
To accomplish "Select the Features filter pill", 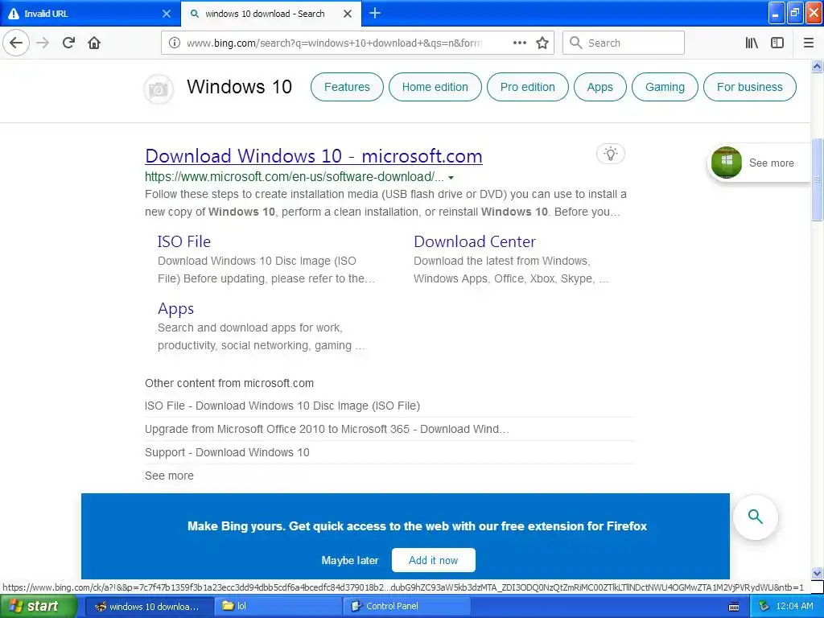I will pyautogui.click(x=347, y=87).
